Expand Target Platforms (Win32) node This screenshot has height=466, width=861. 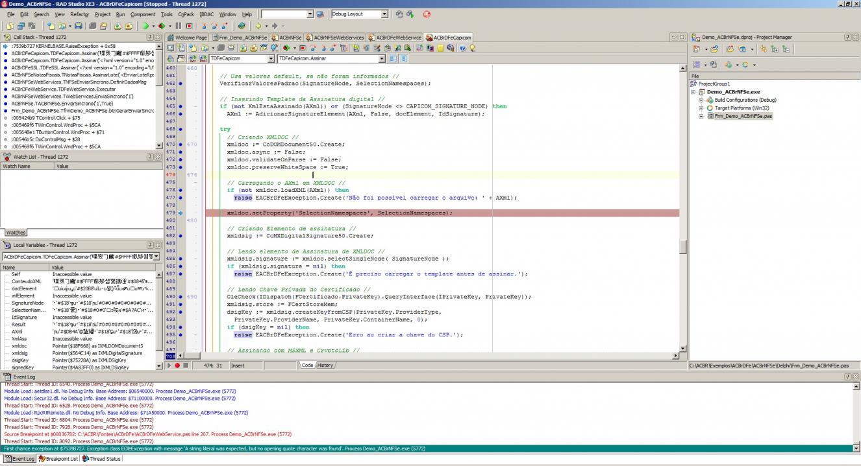(701, 108)
